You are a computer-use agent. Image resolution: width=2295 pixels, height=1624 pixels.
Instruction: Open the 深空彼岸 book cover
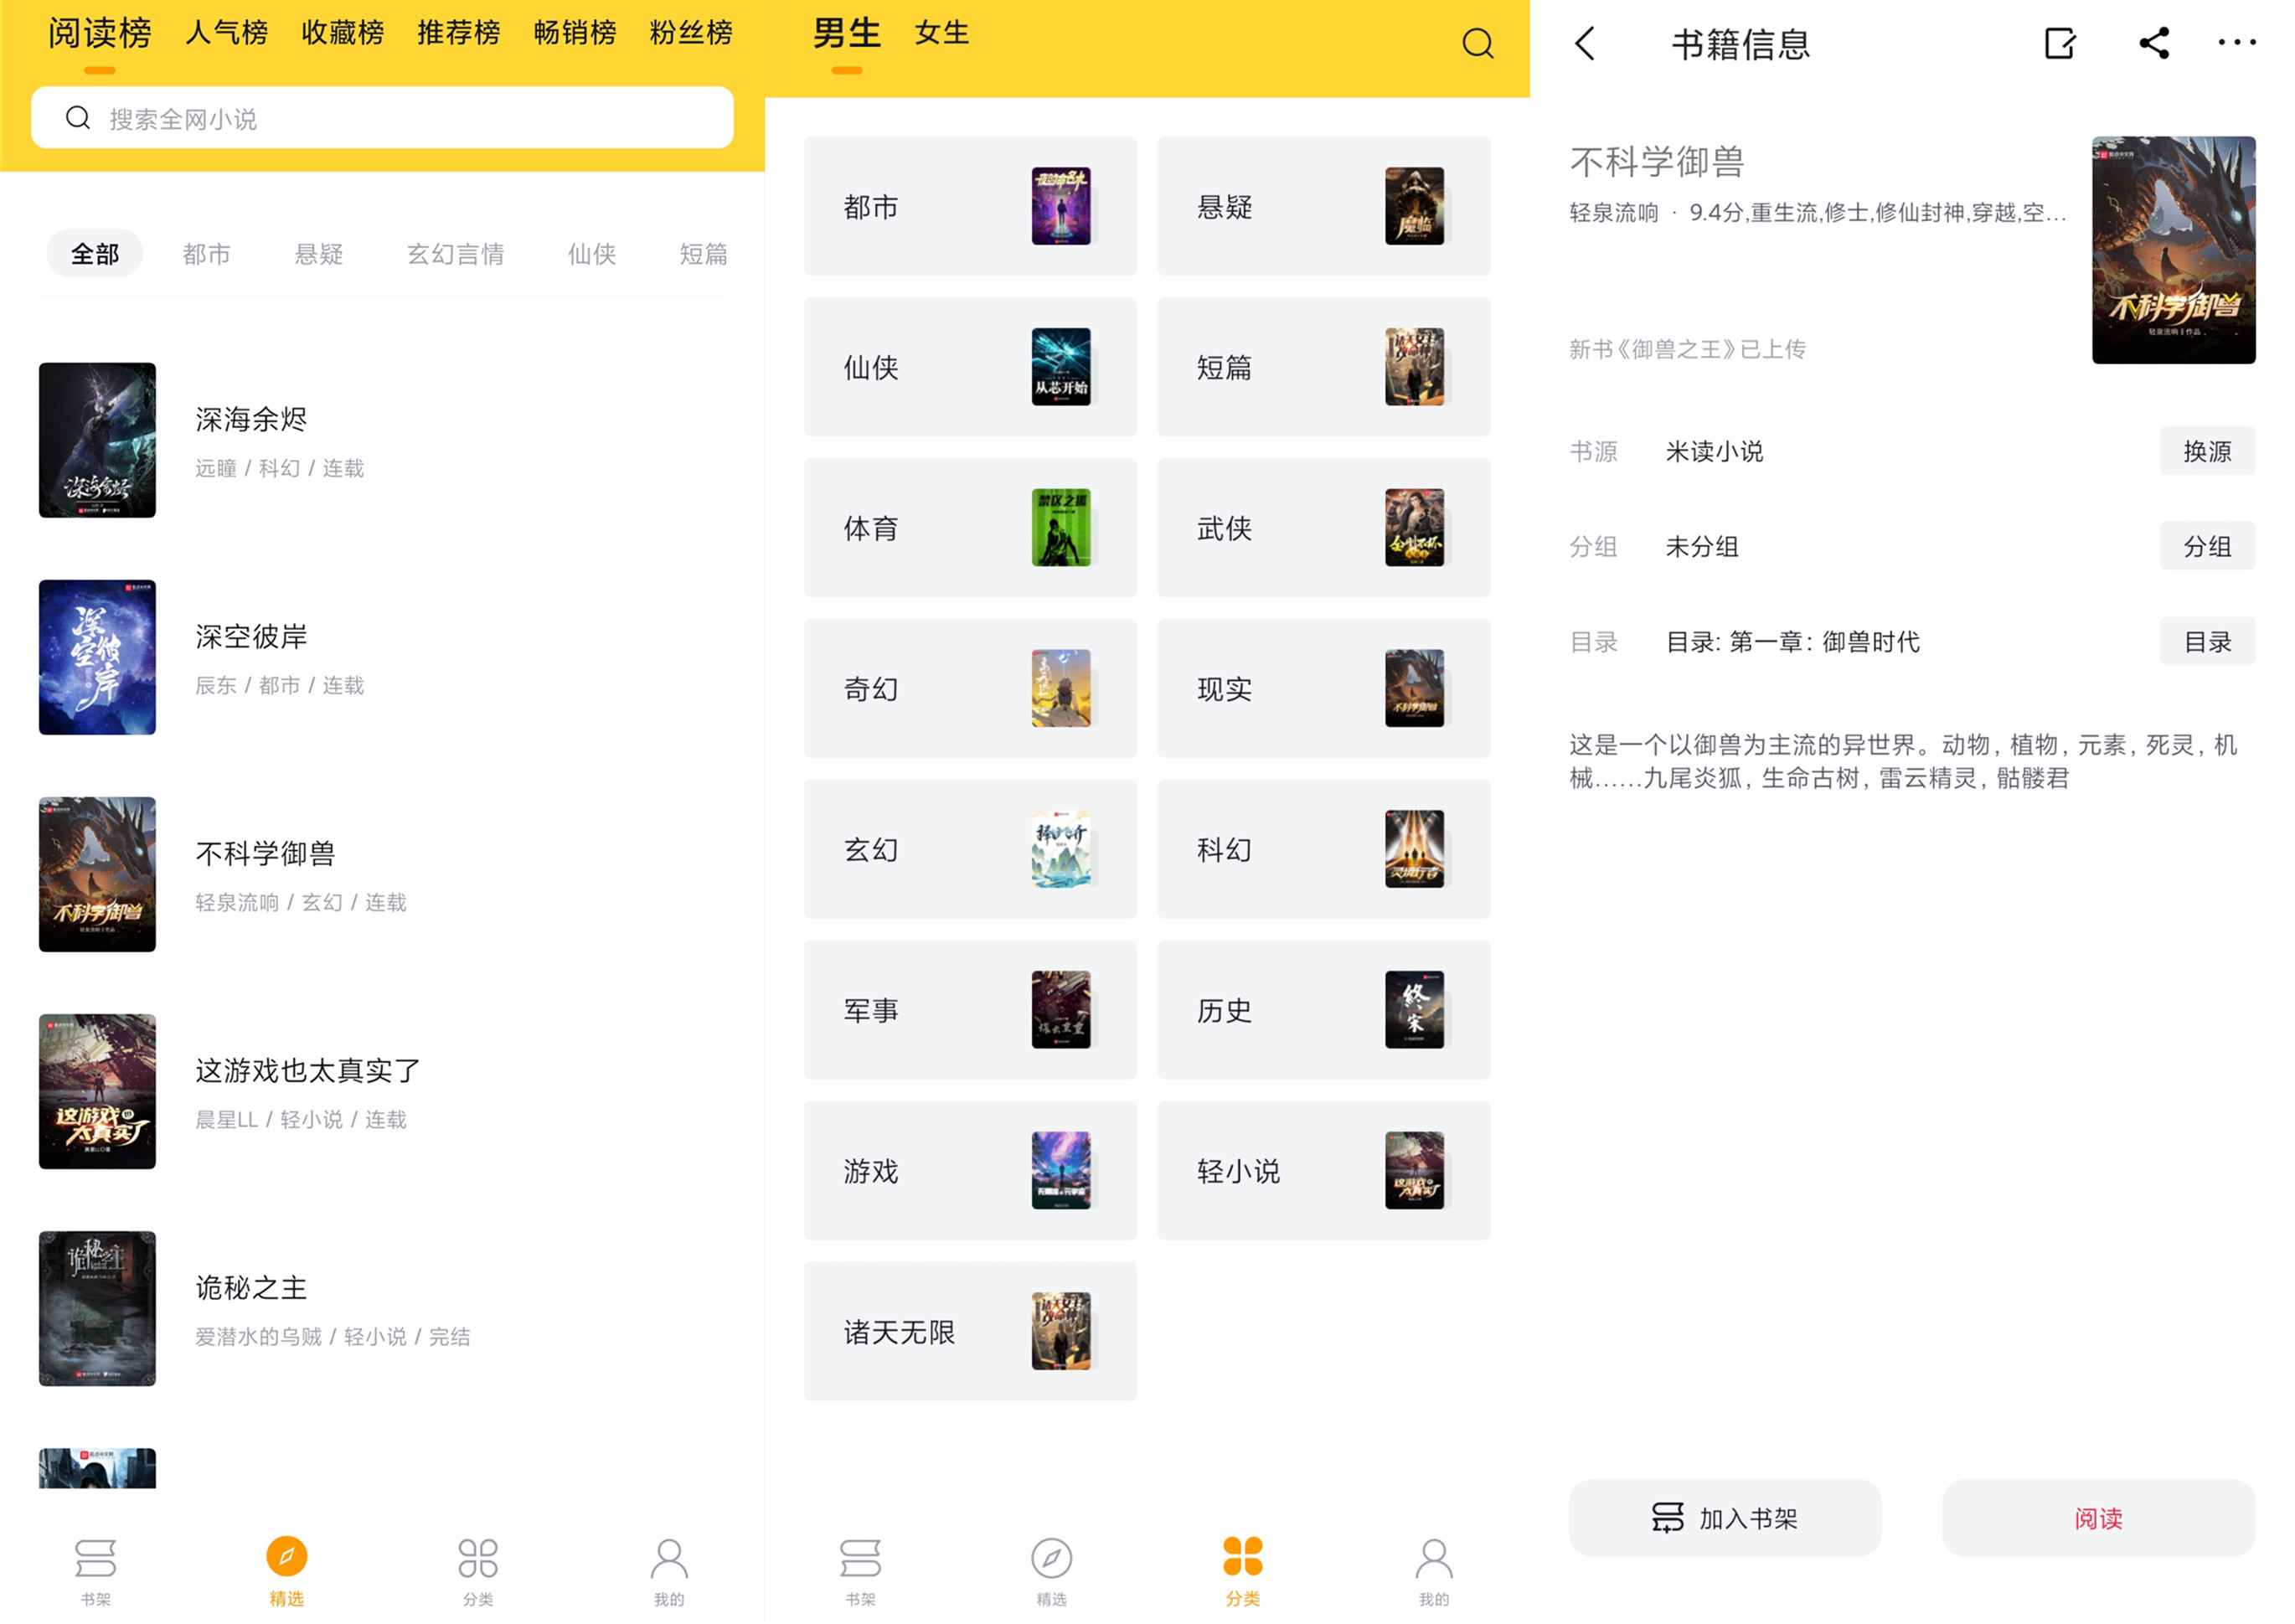tap(97, 657)
